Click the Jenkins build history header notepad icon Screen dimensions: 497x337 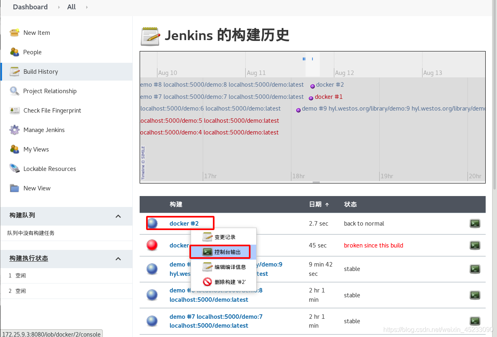[x=150, y=36]
